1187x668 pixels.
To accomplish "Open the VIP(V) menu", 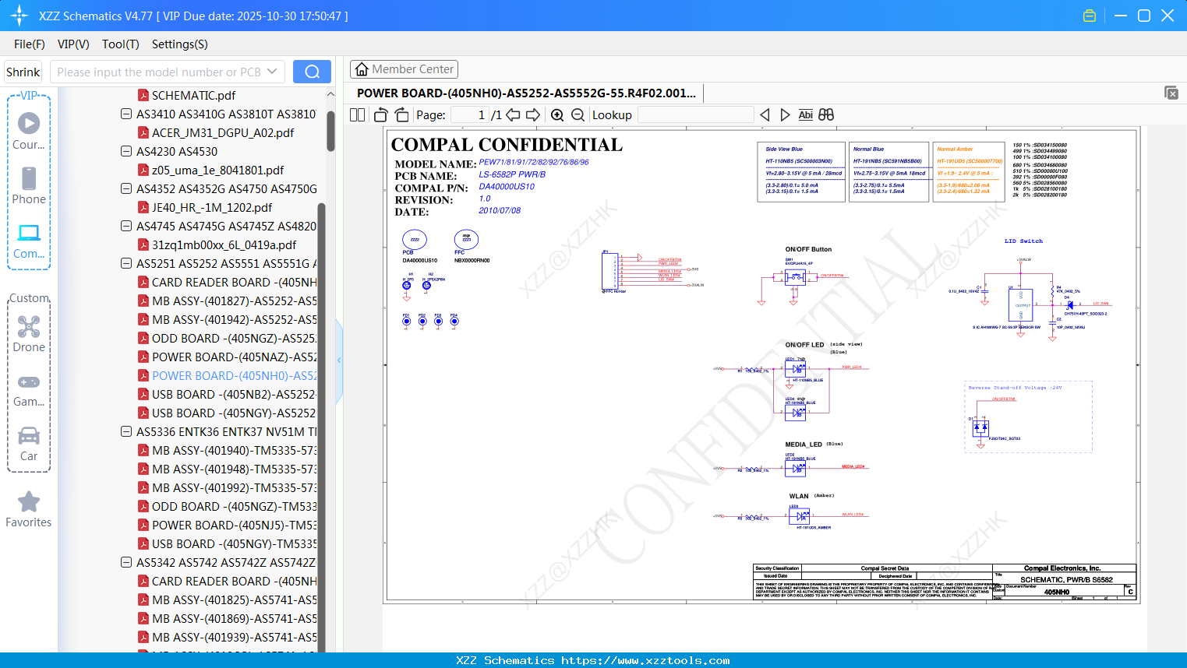I will (x=73, y=44).
